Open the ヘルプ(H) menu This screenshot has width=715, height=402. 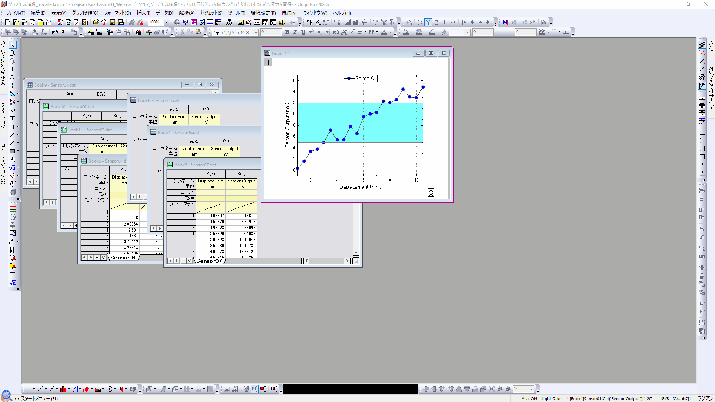point(341,13)
